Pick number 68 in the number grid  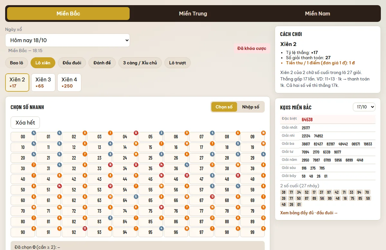227,200
